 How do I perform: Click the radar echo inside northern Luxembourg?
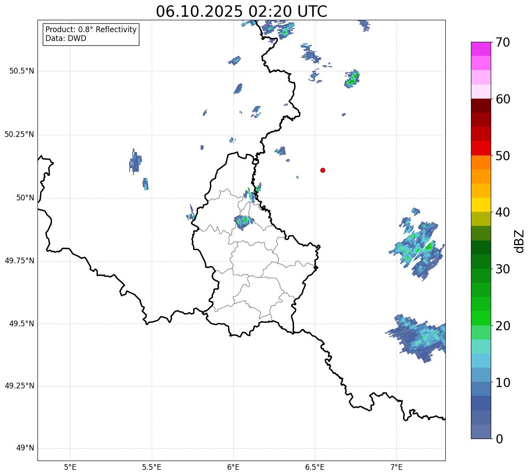(x=244, y=222)
